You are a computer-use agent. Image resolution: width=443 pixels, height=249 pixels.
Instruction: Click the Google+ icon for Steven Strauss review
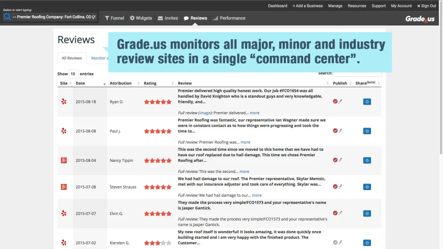coord(64,187)
